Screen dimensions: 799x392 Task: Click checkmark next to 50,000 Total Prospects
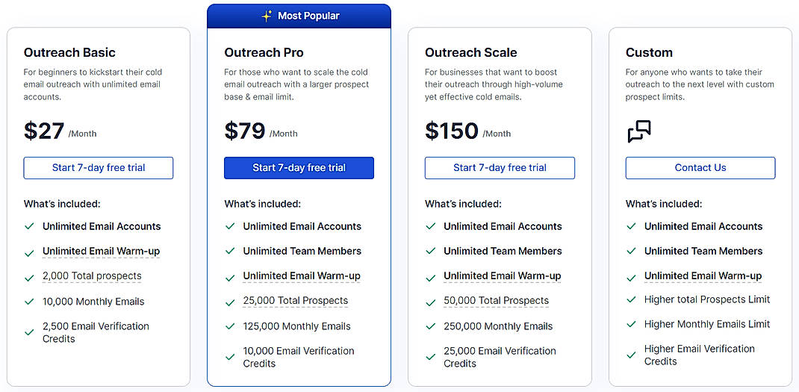pyautogui.click(x=431, y=301)
